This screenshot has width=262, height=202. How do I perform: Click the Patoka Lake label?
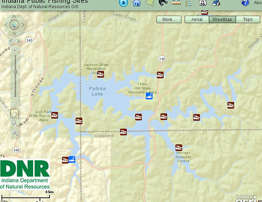click(x=97, y=91)
